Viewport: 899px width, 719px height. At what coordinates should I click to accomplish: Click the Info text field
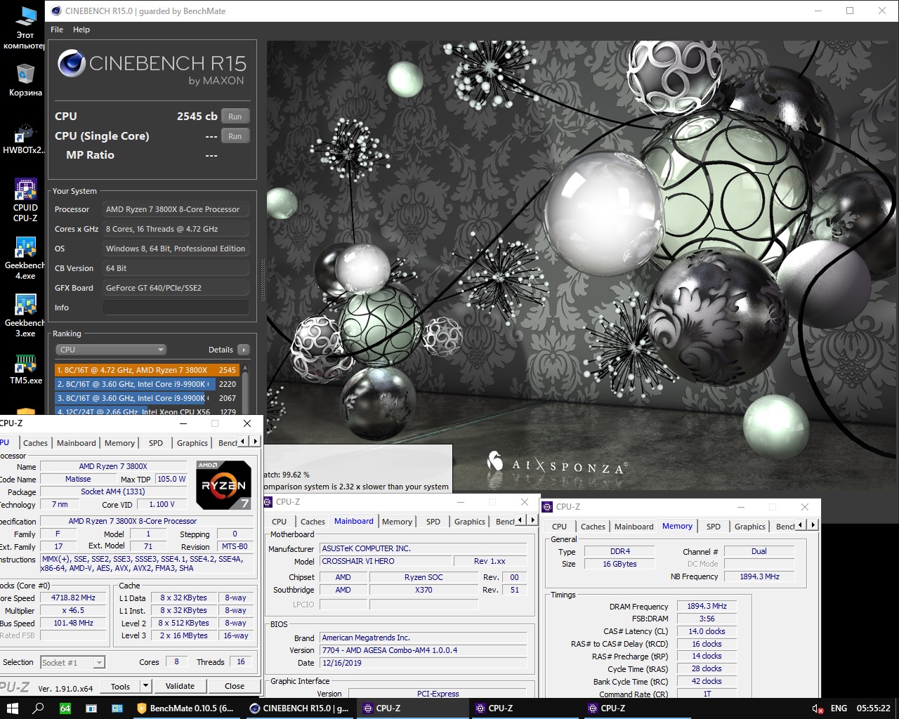point(176,308)
